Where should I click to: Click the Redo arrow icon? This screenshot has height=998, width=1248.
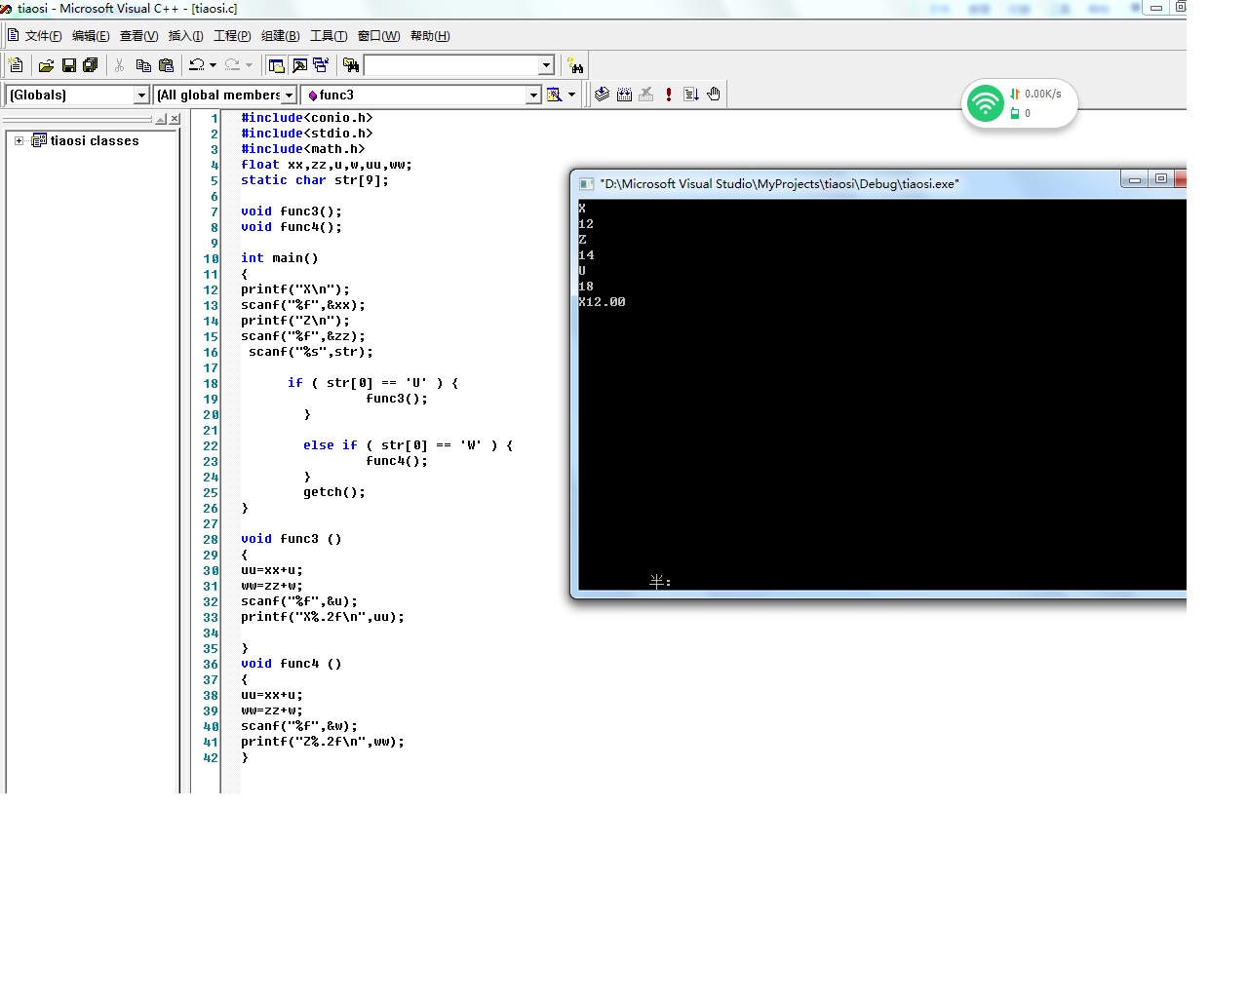[x=232, y=65]
